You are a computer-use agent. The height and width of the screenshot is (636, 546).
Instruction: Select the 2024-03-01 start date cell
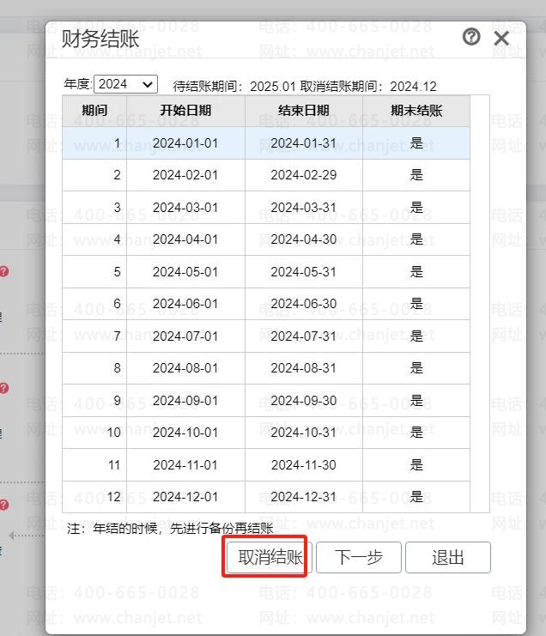pyautogui.click(x=185, y=207)
